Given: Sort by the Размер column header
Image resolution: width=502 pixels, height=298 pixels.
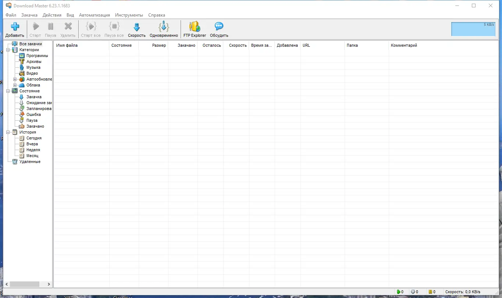Looking at the screenshot, I should point(153,45).
